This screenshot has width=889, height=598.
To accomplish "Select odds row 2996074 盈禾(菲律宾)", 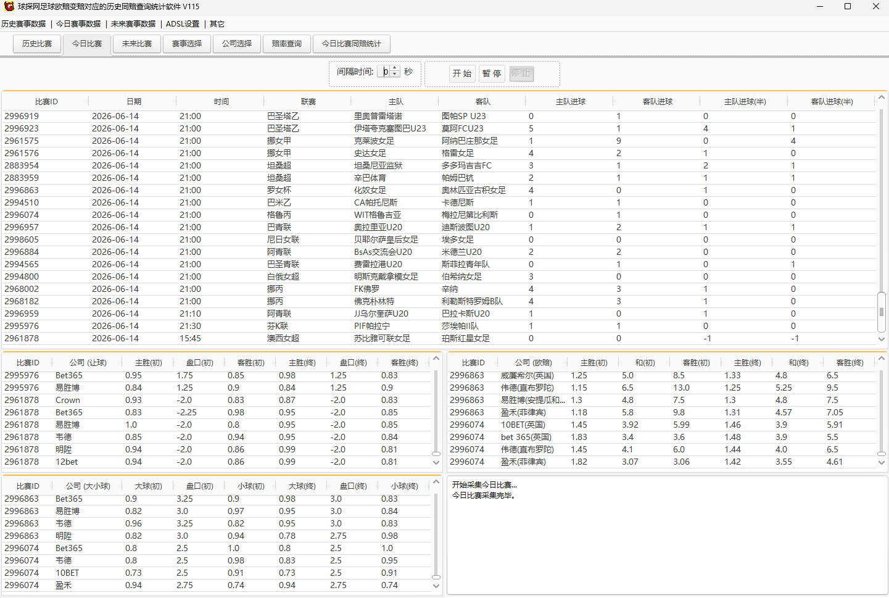I will pyautogui.click(x=662, y=462).
